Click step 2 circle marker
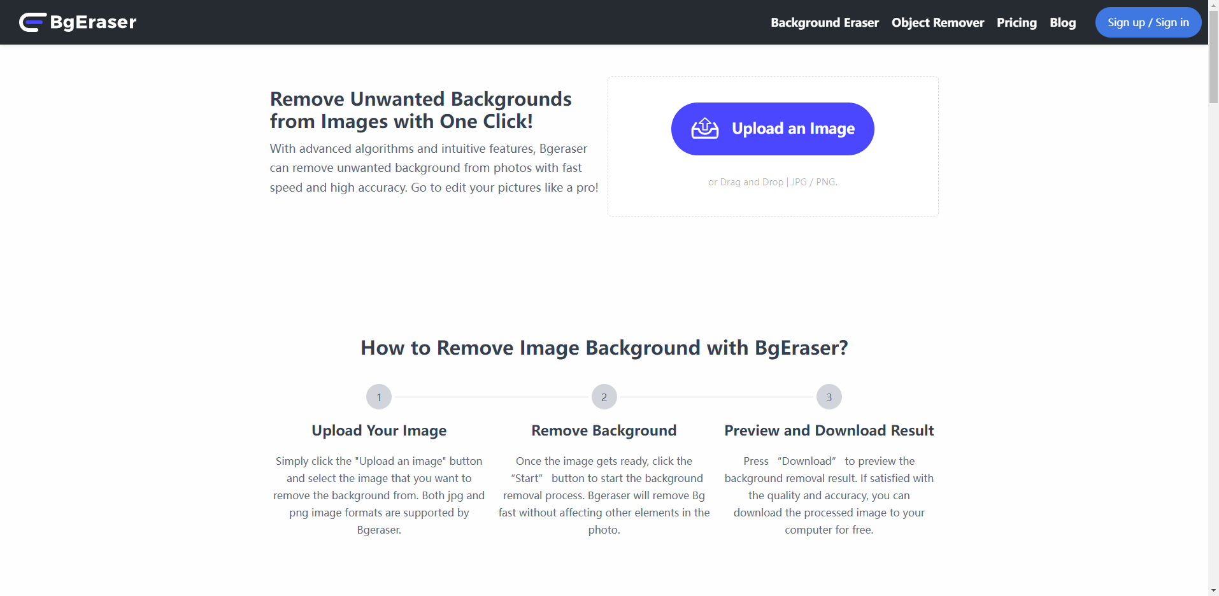 point(604,397)
